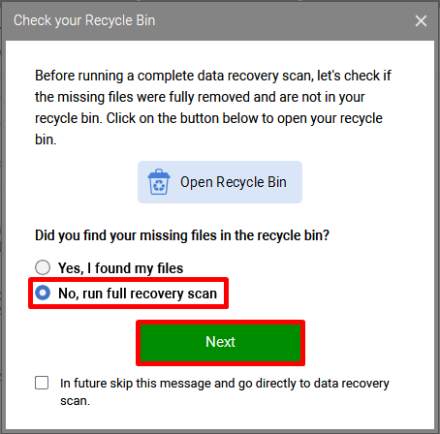This screenshot has height=434, width=440.
Task: Click the 'No, run full recovery scan' label text
Action: click(x=138, y=294)
